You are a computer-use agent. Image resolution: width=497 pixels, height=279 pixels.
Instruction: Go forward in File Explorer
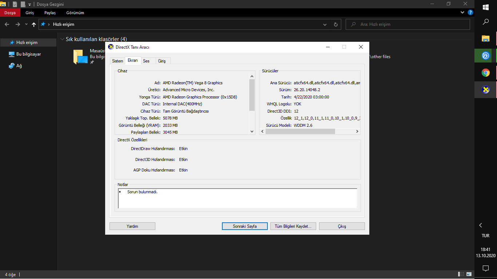point(17,24)
